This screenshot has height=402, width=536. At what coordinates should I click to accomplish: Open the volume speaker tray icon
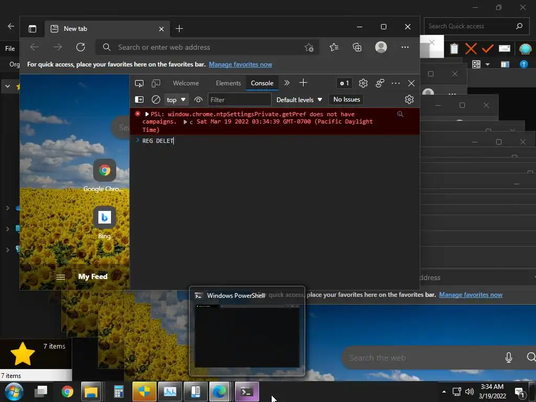(470, 392)
